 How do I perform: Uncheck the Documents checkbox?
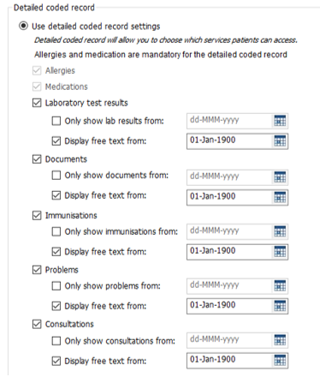click(x=37, y=159)
